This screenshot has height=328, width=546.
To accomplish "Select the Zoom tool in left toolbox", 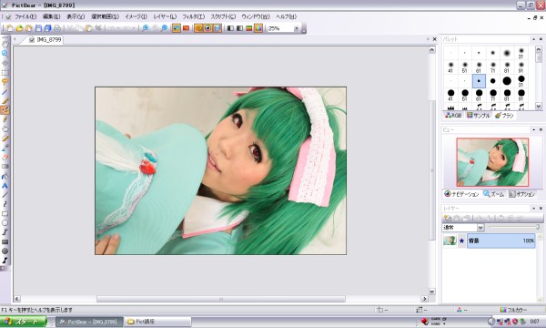I will (5, 54).
